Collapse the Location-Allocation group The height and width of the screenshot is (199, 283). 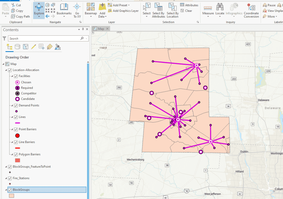click(6, 70)
